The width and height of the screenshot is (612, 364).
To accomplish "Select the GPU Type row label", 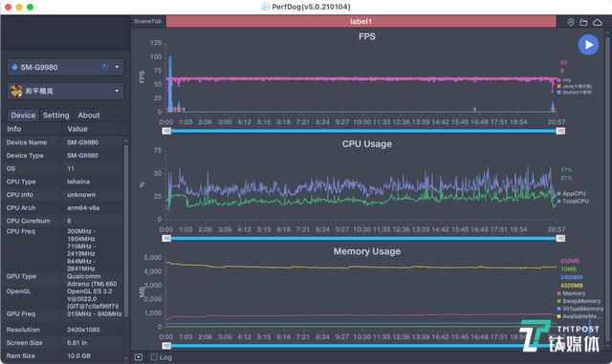I will click(x=21, y=276).
